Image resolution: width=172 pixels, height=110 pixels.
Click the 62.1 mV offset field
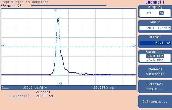[155, 43]
